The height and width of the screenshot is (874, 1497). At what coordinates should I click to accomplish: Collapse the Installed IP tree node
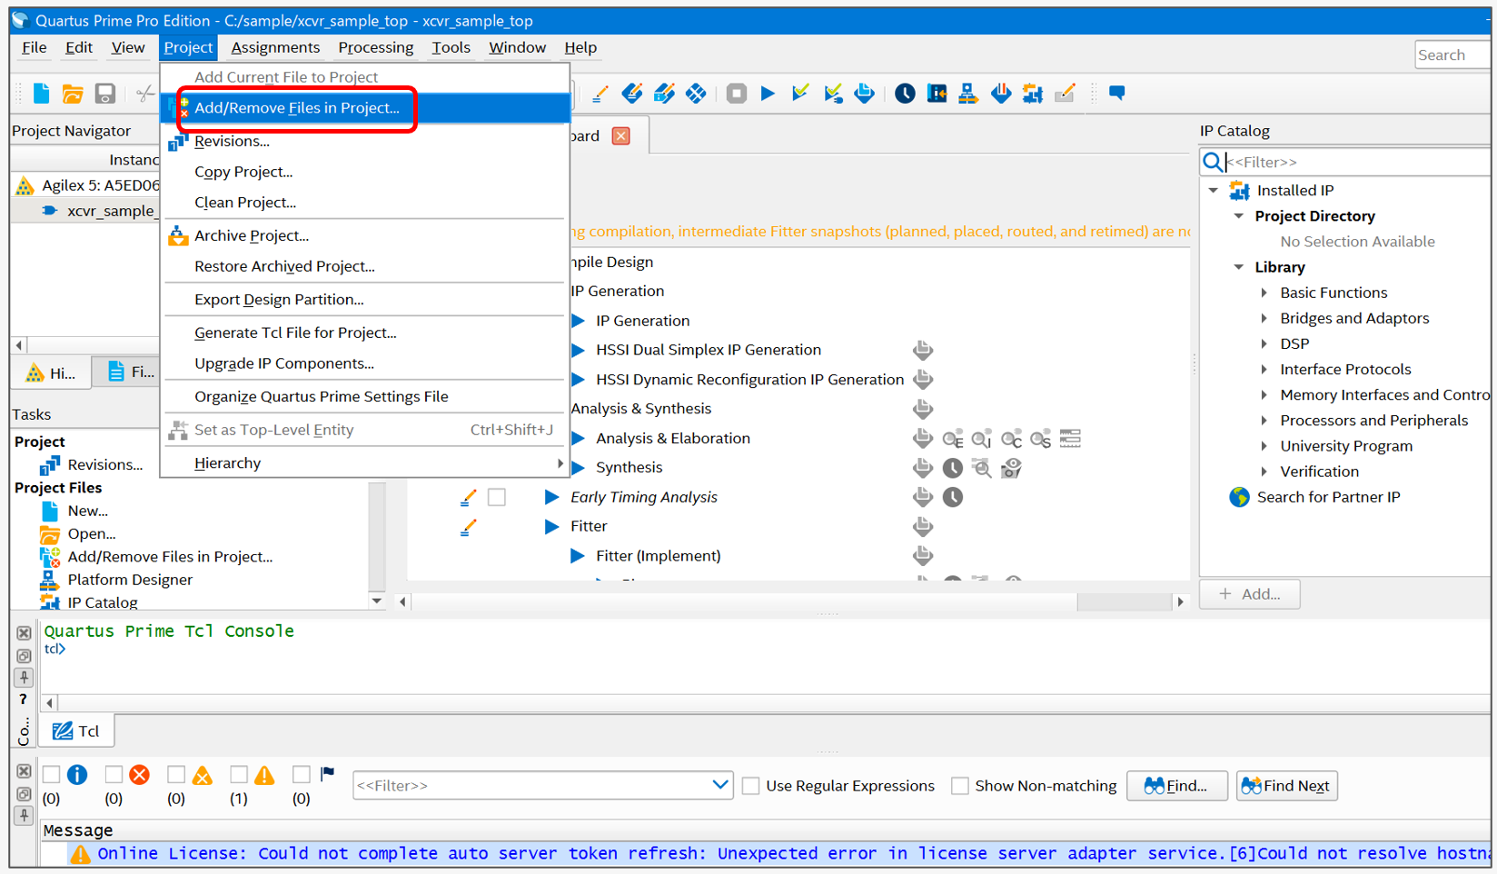(1214, 191)
